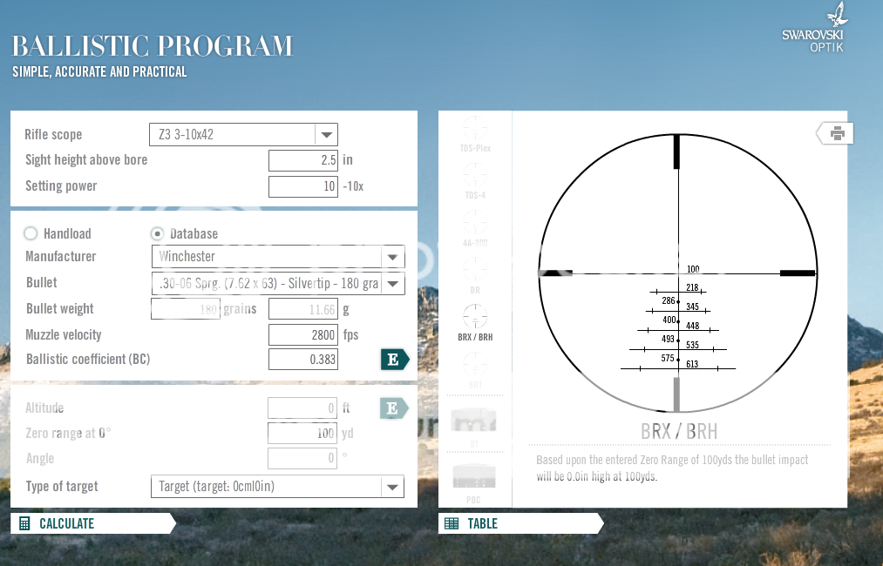Select the Handload radio button
Viewport: 883px width, 566px height.
(x=31, y=233)
